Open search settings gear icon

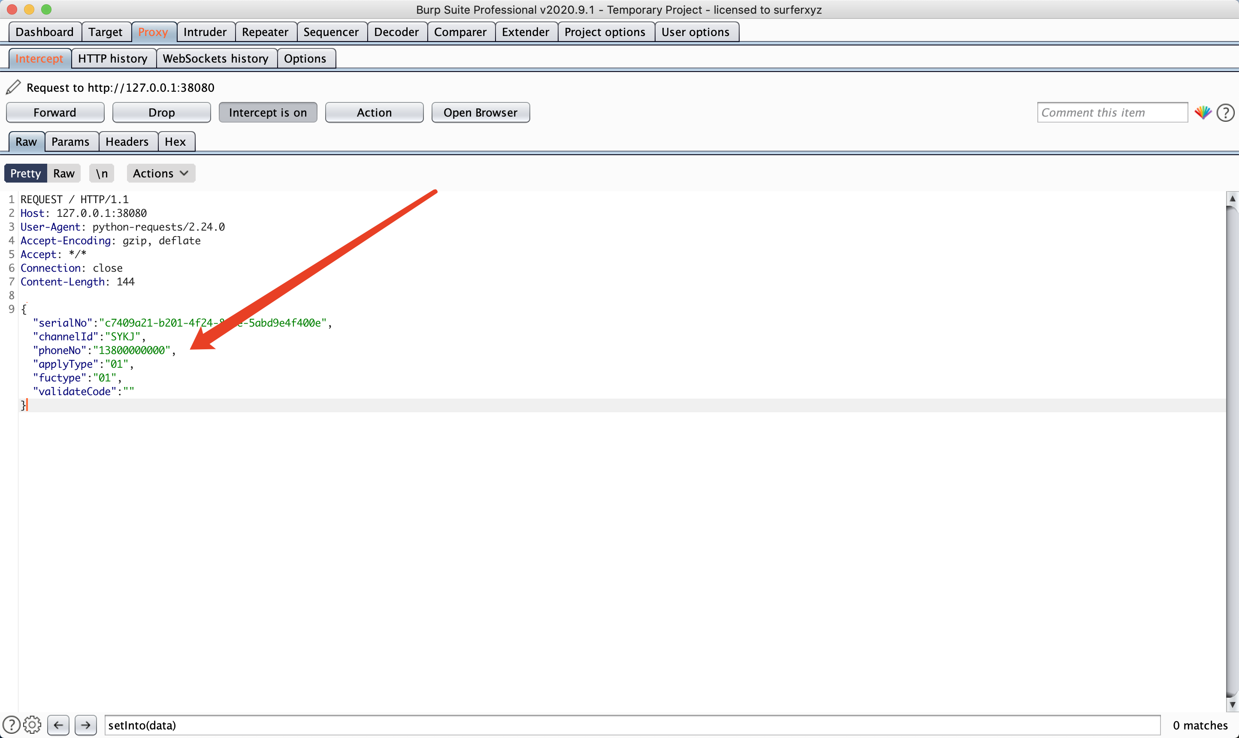[32, 725]
